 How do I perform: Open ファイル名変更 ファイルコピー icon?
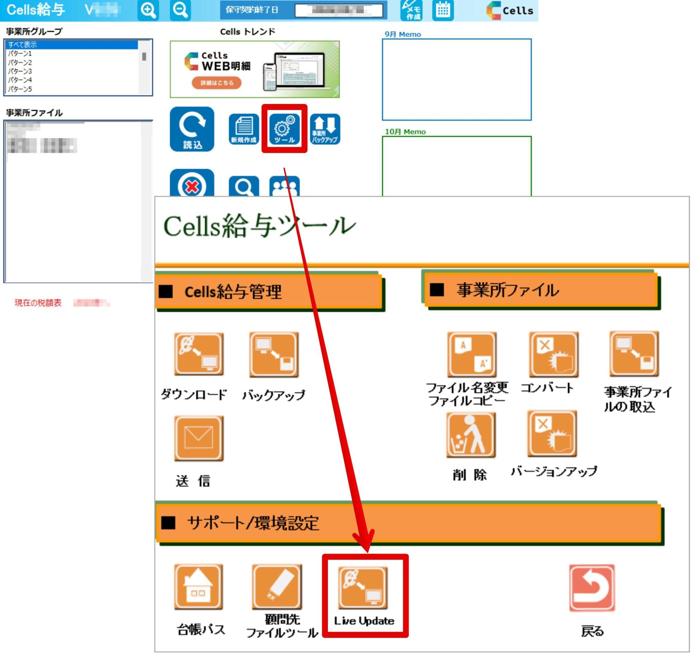coord(472,354)
